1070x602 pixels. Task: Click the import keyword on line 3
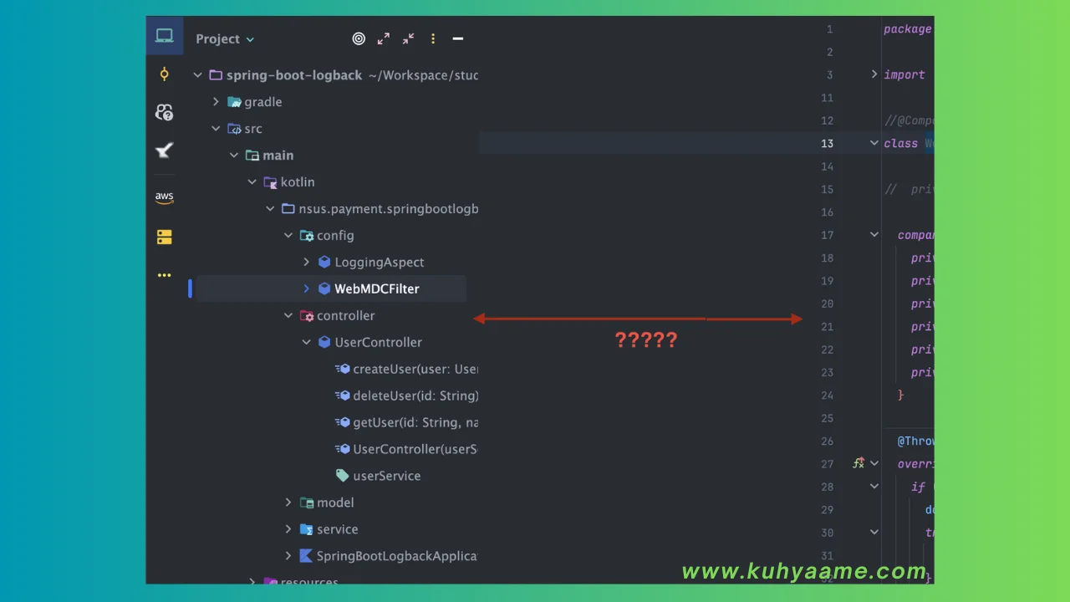click(x=904, y=74)
